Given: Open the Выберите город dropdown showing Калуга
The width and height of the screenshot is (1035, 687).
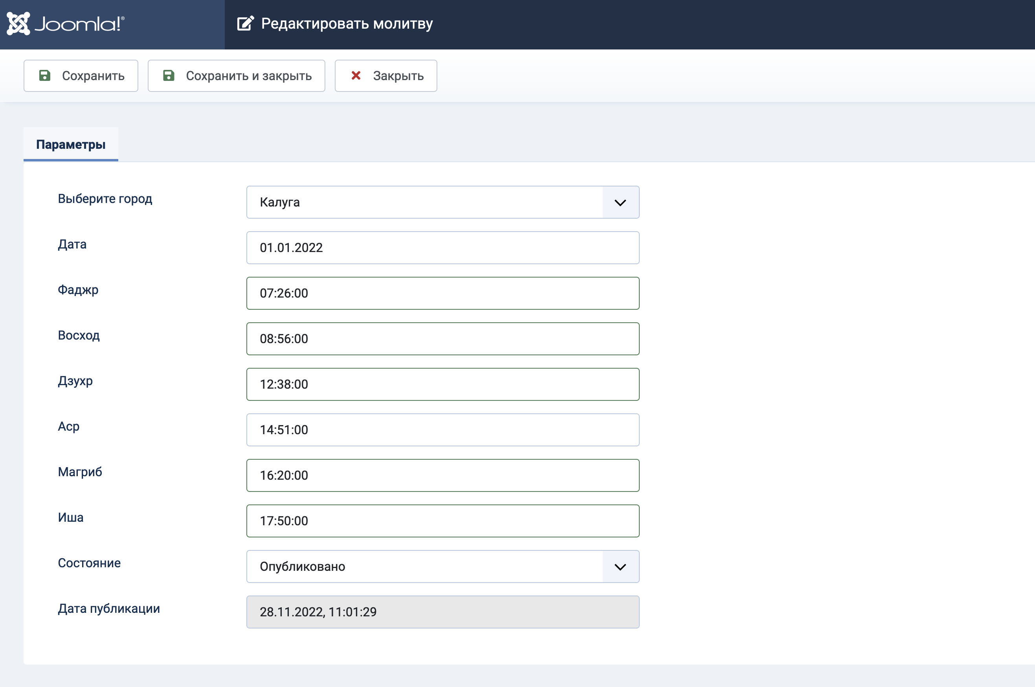Looking at the screenshot, I should [443, 203].
